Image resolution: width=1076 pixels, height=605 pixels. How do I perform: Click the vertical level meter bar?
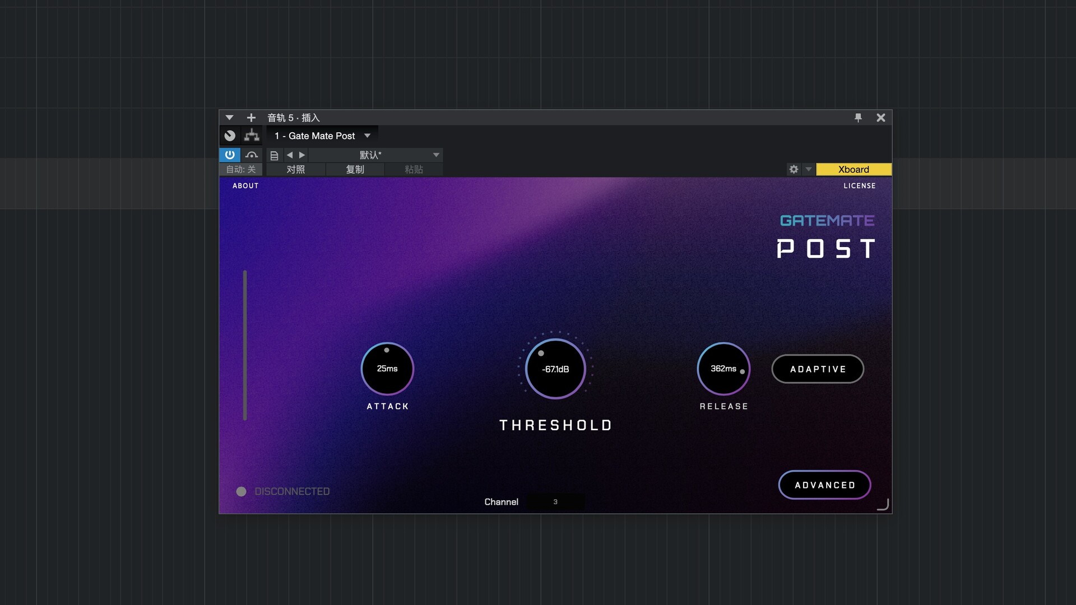point(245,345)
